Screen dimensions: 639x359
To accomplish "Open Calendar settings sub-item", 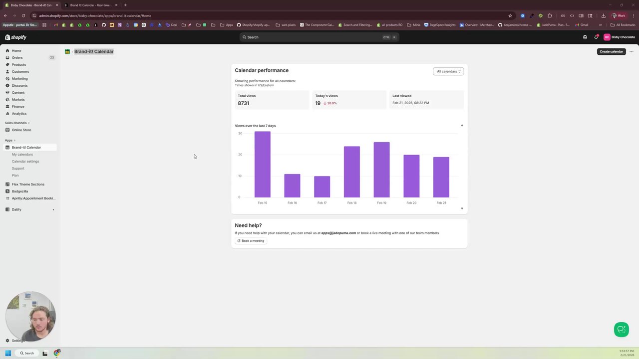I will [25, 162].
